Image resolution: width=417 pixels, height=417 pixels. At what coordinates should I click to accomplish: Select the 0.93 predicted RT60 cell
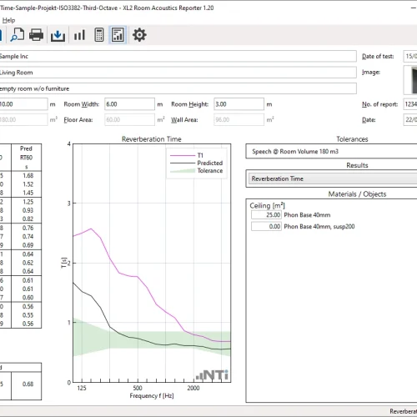point(28,210)
